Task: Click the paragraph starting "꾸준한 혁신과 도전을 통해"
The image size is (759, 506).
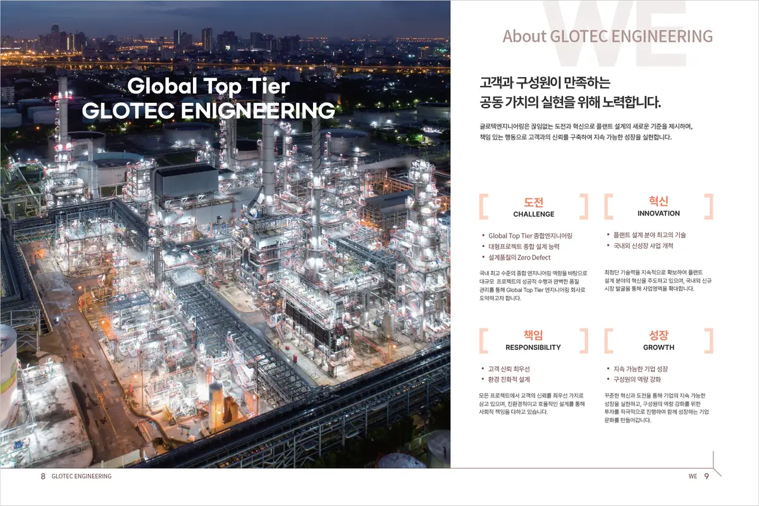Action: (656, 408)
